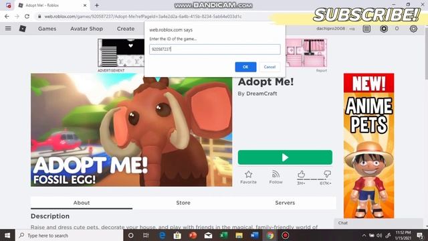Click the taskbar clock and date
Screen dimensions: 428x241
(x=403, y=235)
